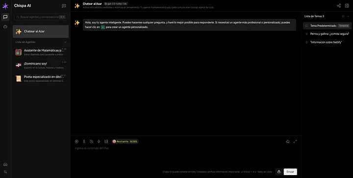353x178 pixels.
Task: Clear the conversation with eraser icon
Action: coord(288,141)
